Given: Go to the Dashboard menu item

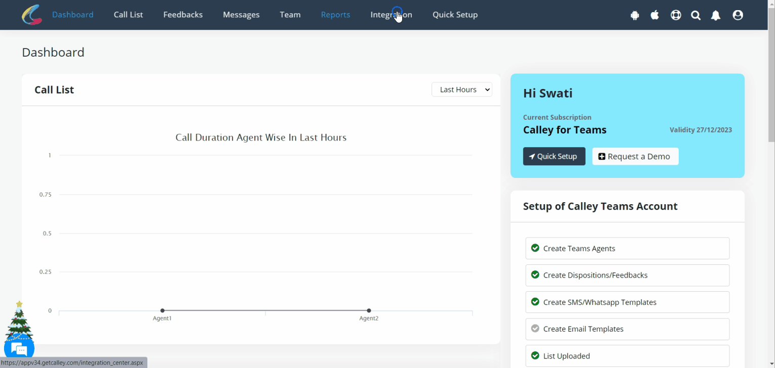Looking at the screenshot, I should [73, 15].
